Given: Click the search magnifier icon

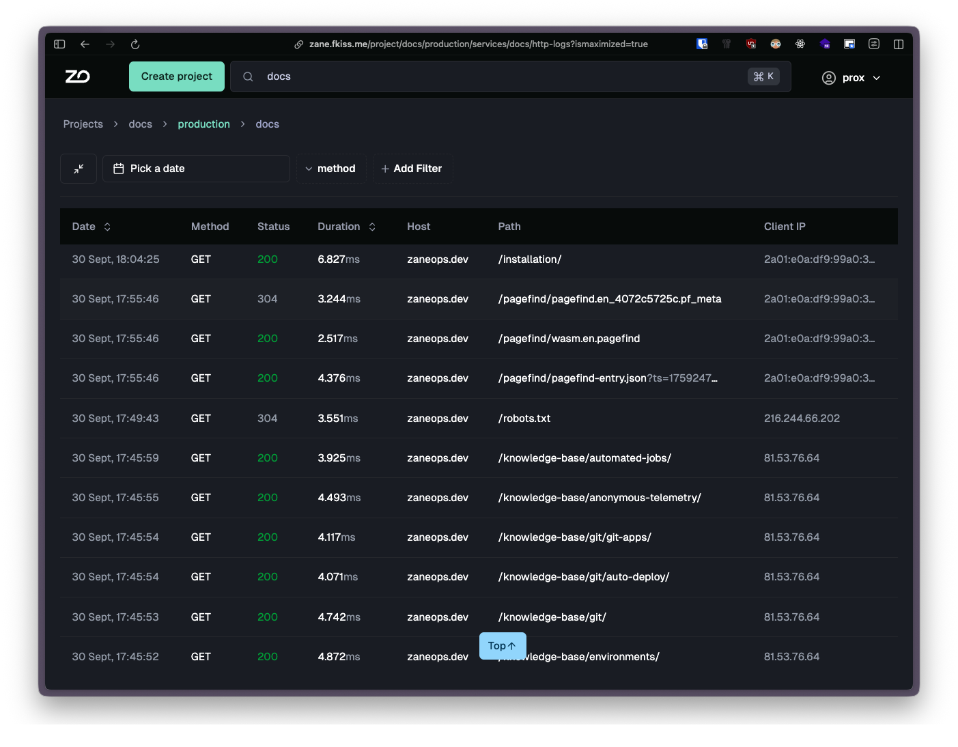Looking at the screenshot, I should [x=248, y=76].
